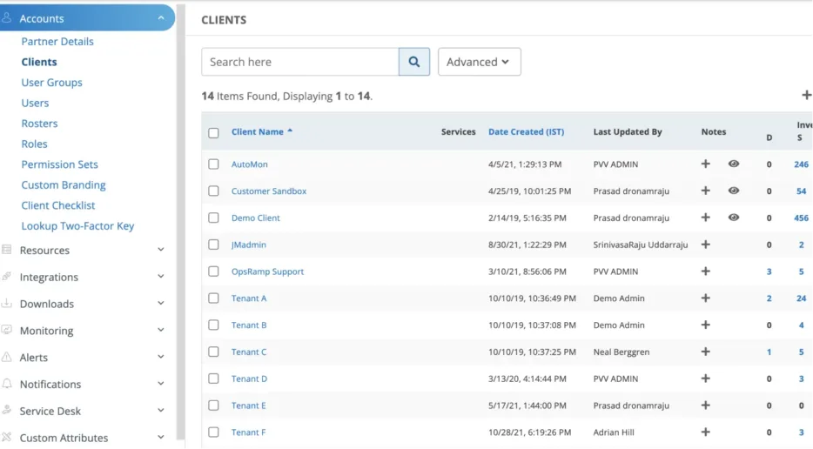The width and height of the screenshot is (813, 449).
Task: Expand the Monitoring section chevron
Action: pyautogui.click(x=161, y=330)
